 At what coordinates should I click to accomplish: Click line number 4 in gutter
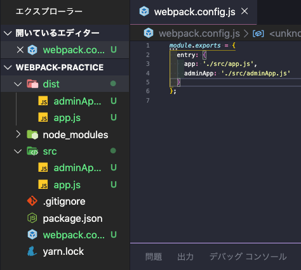click(x=148, y=74)
